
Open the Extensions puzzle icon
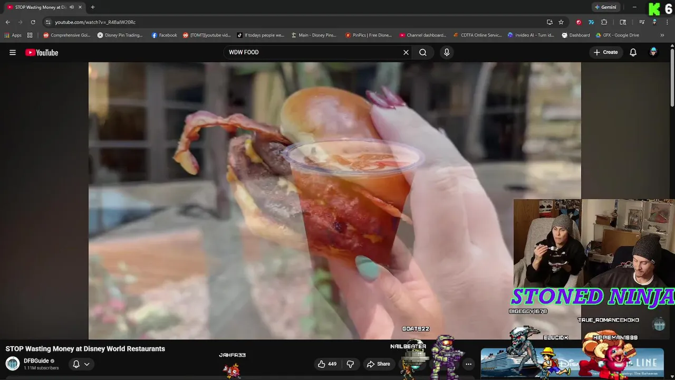604,22
